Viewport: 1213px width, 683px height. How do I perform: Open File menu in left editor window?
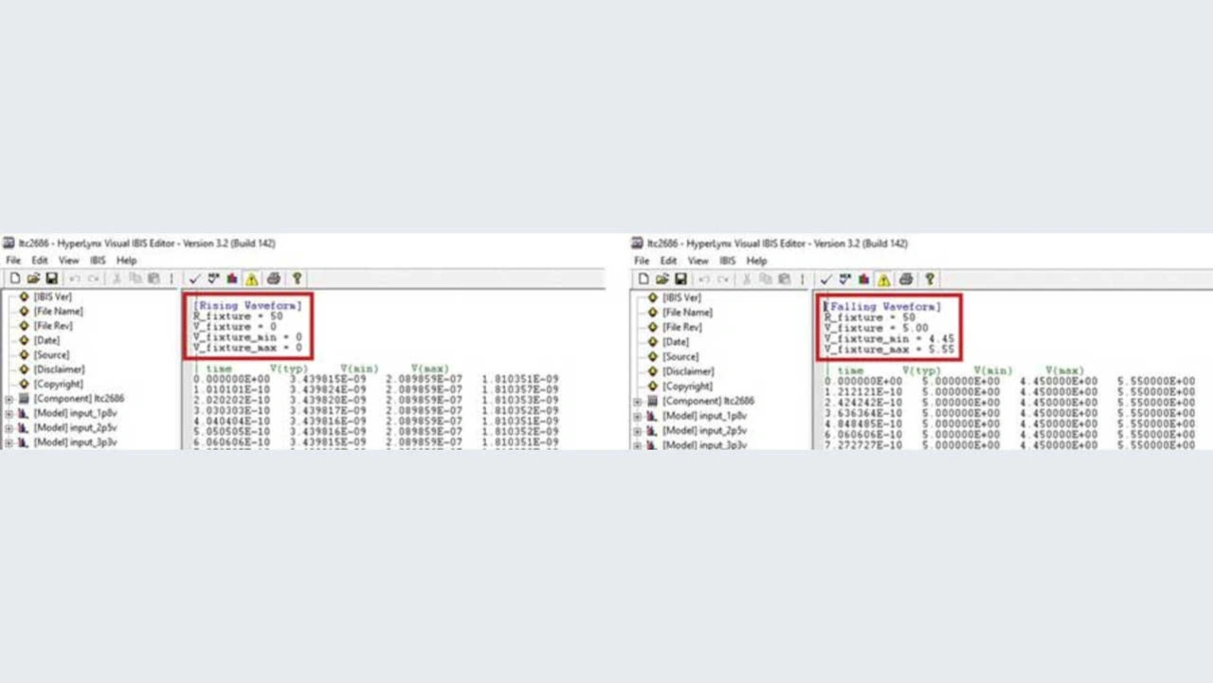click(x=13, y=261)
